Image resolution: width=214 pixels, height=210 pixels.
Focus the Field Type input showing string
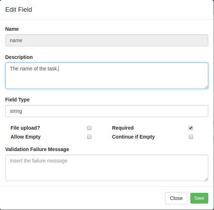pos(107,111)
